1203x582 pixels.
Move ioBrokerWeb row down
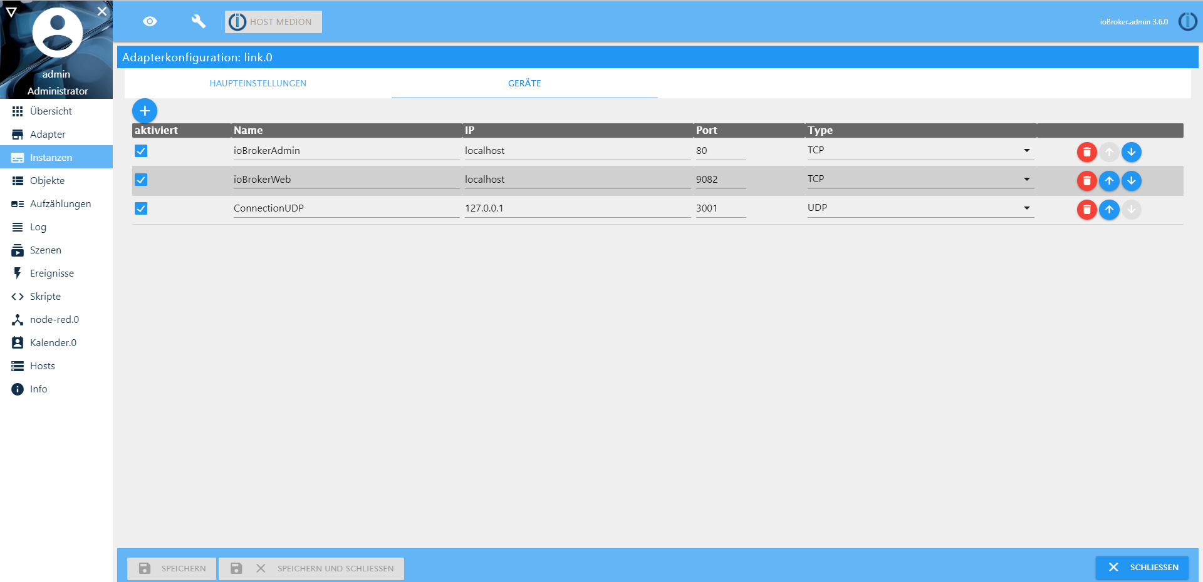pyautogui.click(x=1131, y=181)
